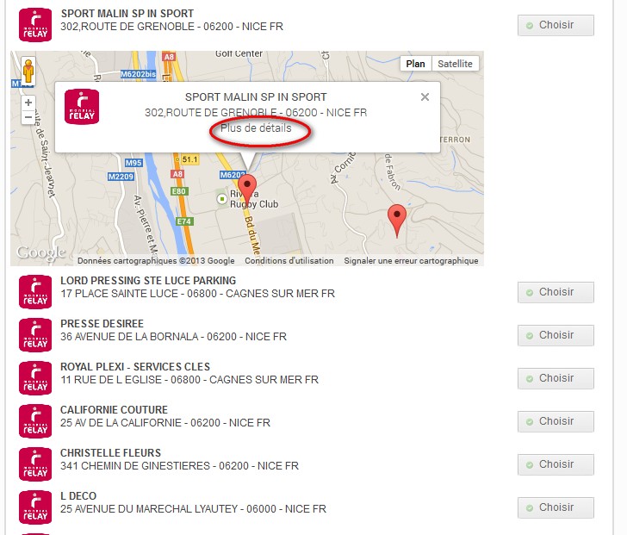Close the map info popup
The height and width of the screenshot is (535, 627).
click(425, 96)
